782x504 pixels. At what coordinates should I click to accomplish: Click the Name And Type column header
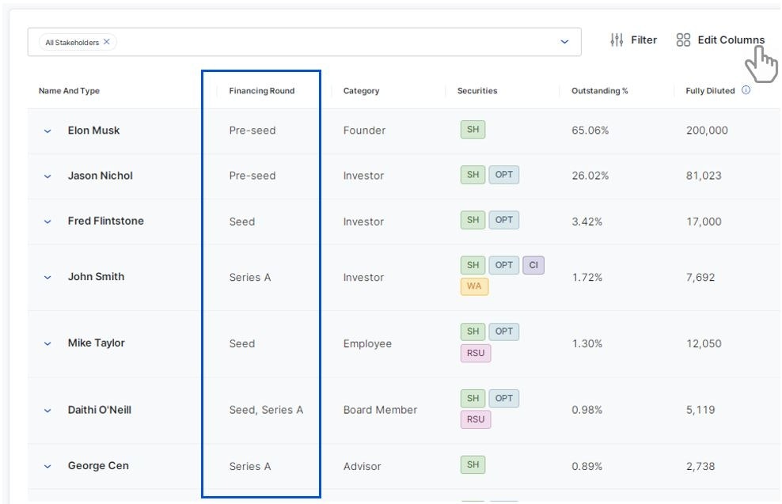pyautogui.click(x=69, y=91)
